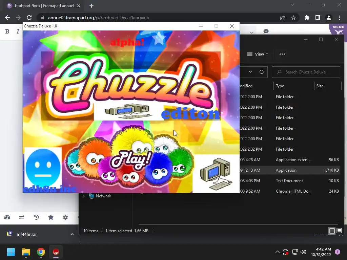The width and height of the screenshot is (347, 260).
Task: Open the Chrome profile icon
Action: tap(329, 18)
